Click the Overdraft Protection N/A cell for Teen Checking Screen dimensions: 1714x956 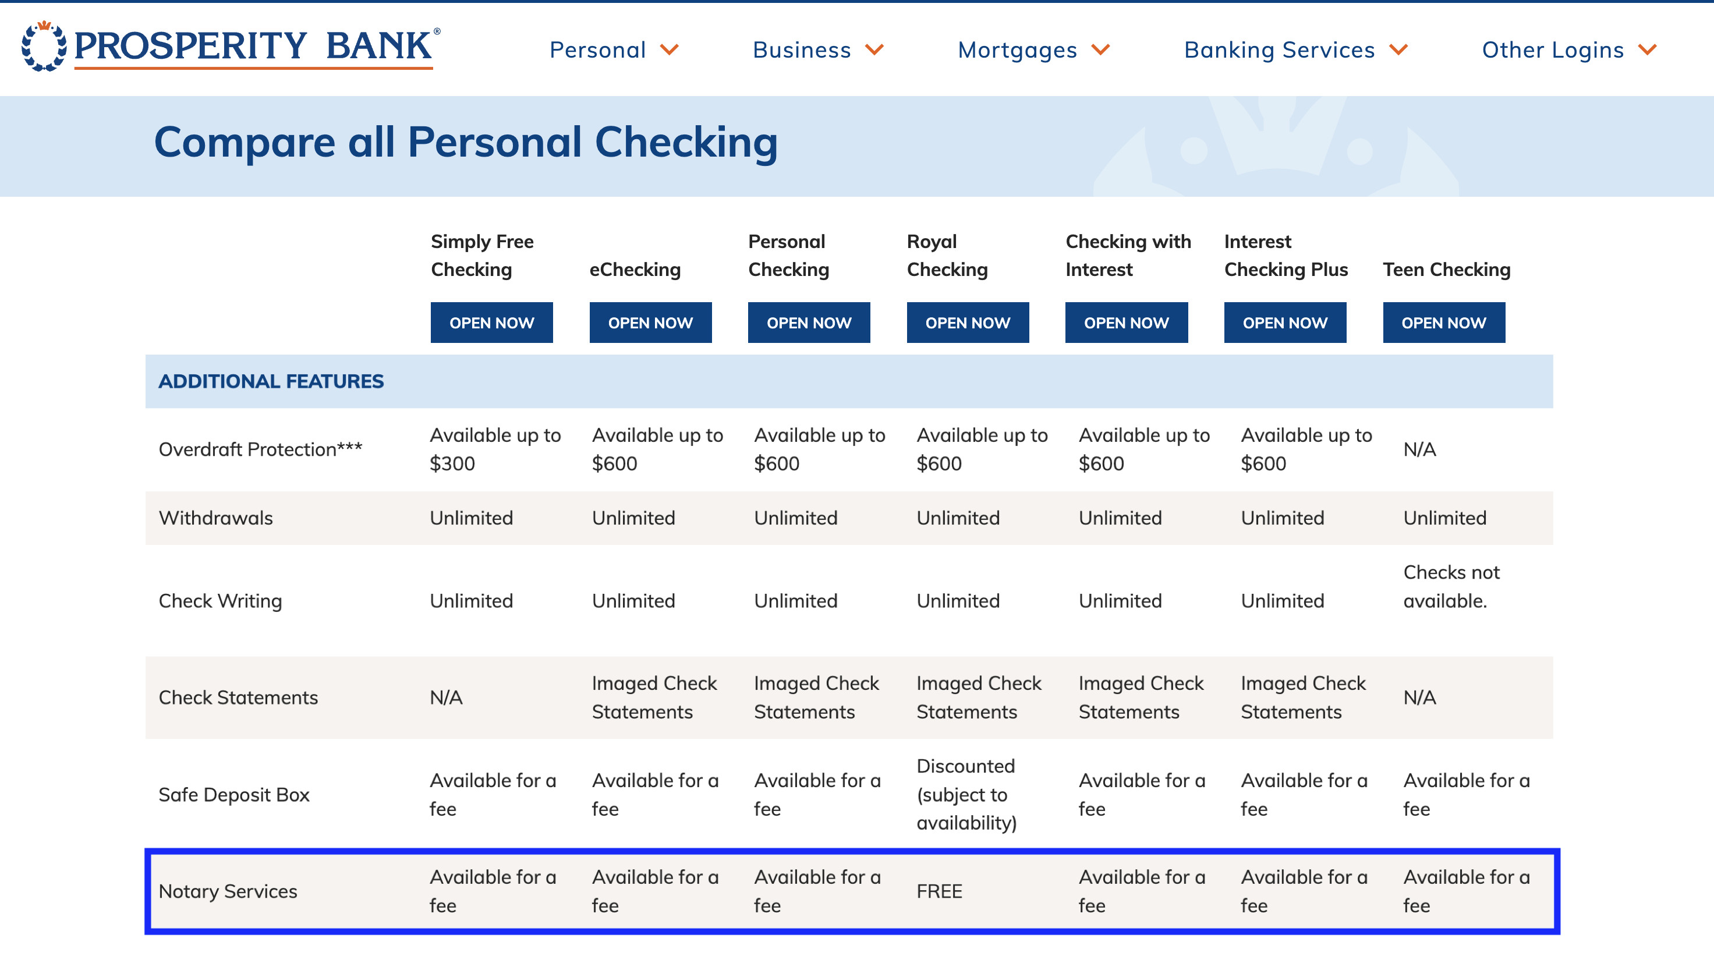[1419, 449]
